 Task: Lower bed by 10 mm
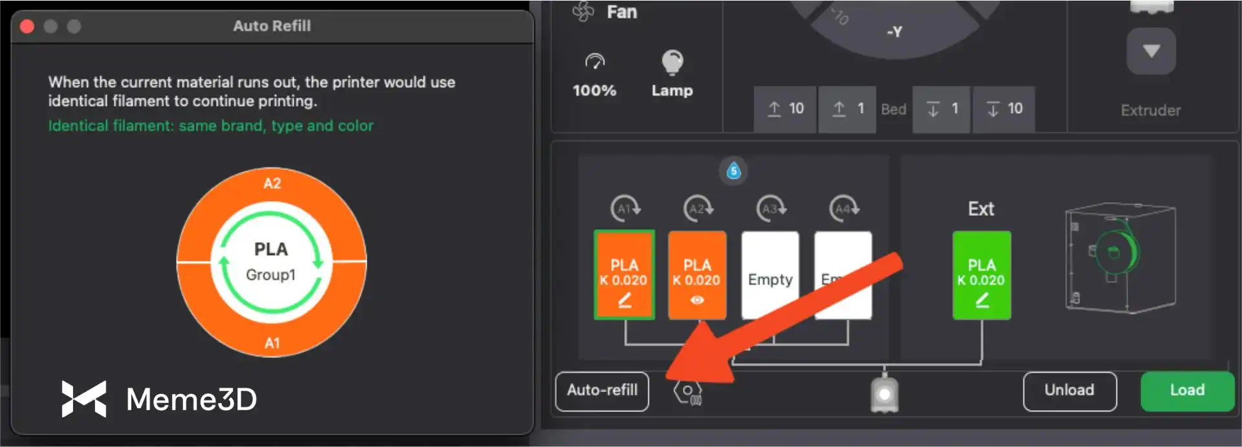(1004, 109)
